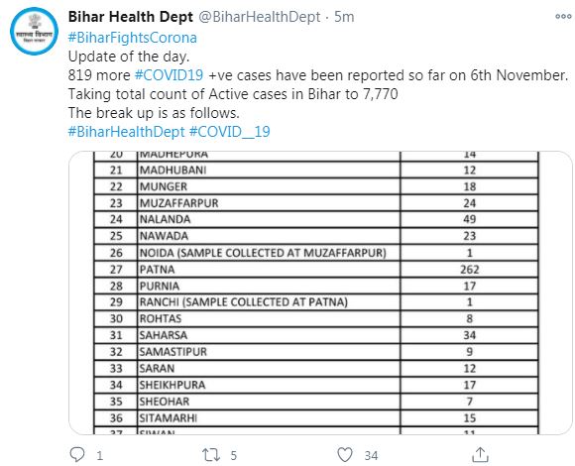
Task: Click the #COVID__19 hashtag
Action: click(230, 132)
